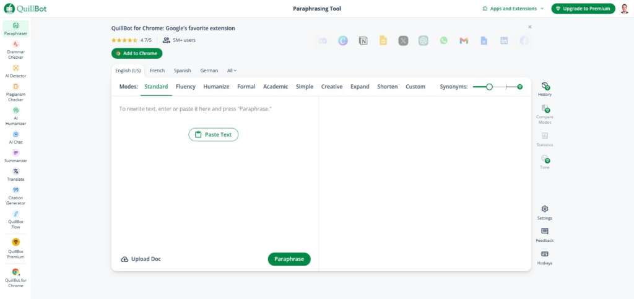Open the Tone panel
634x299 pixels.
(545, 162)
